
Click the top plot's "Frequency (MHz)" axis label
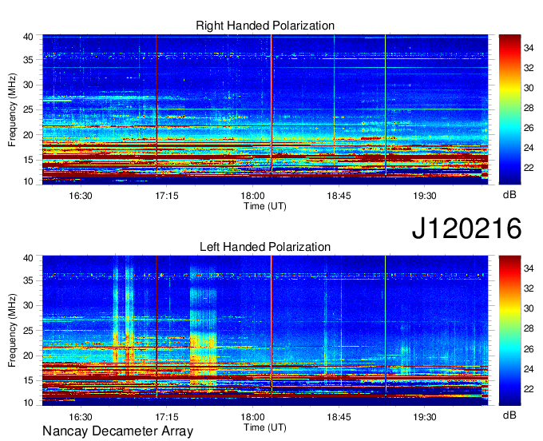coord(12,109)
